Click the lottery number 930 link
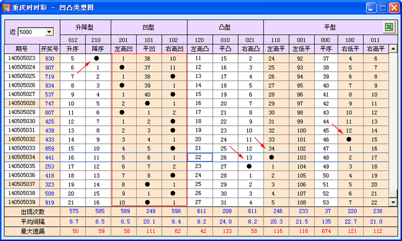The width and height of the screenshot is (402, 241). point(49,58)
